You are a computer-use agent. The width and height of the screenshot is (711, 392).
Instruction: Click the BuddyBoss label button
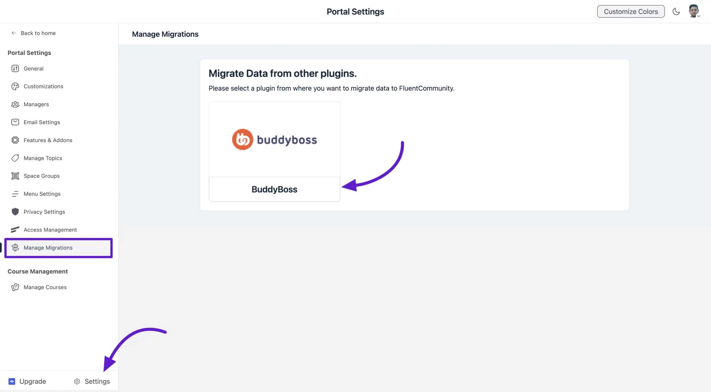pos(274,189)
